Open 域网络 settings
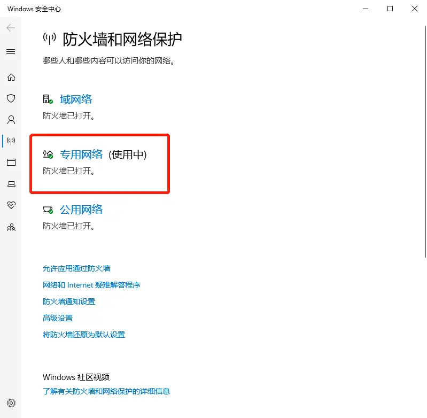 point(76,99)
